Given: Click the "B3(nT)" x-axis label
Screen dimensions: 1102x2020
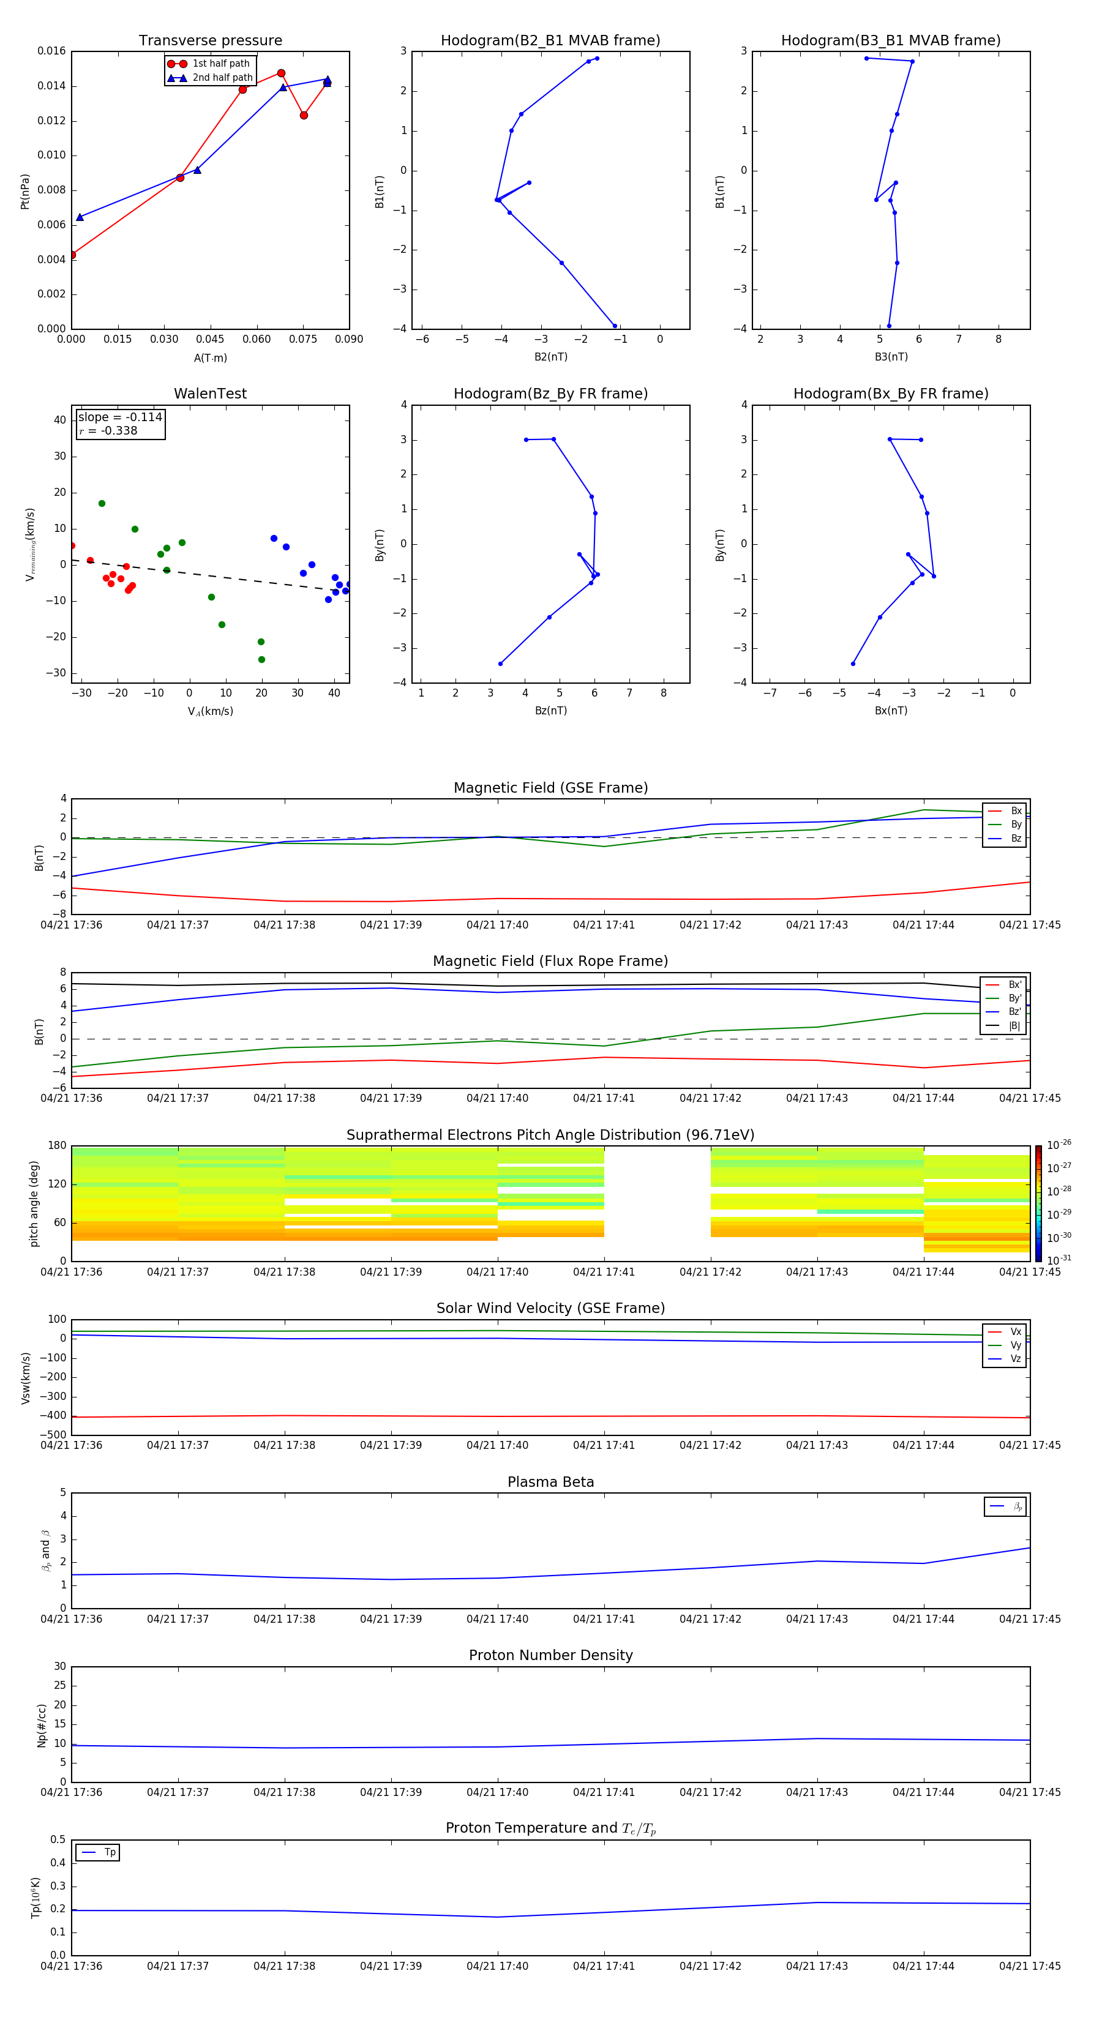Looking at the screenshot, I should point(891,357).
